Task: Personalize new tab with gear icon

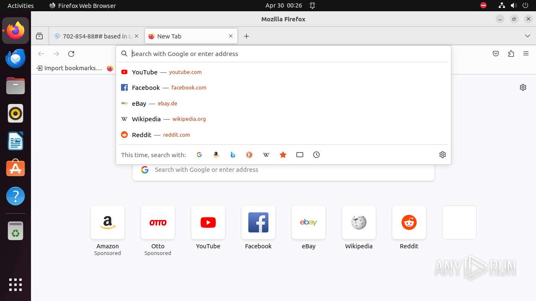Action: [x=523, y=87]
